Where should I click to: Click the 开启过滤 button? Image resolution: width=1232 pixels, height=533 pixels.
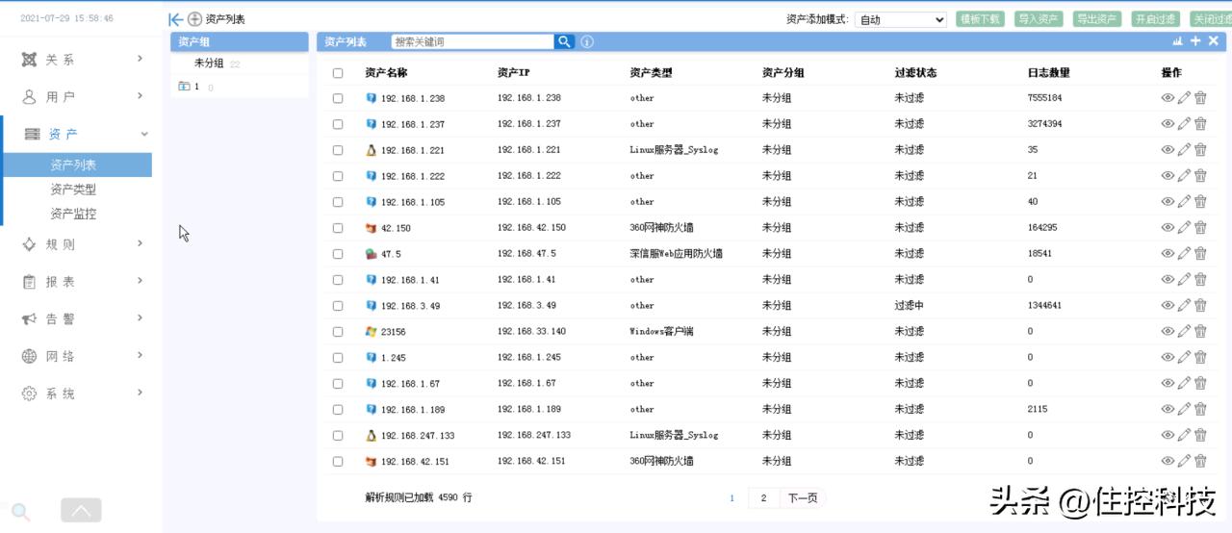pyautogui.click(x=1155, y=19)
